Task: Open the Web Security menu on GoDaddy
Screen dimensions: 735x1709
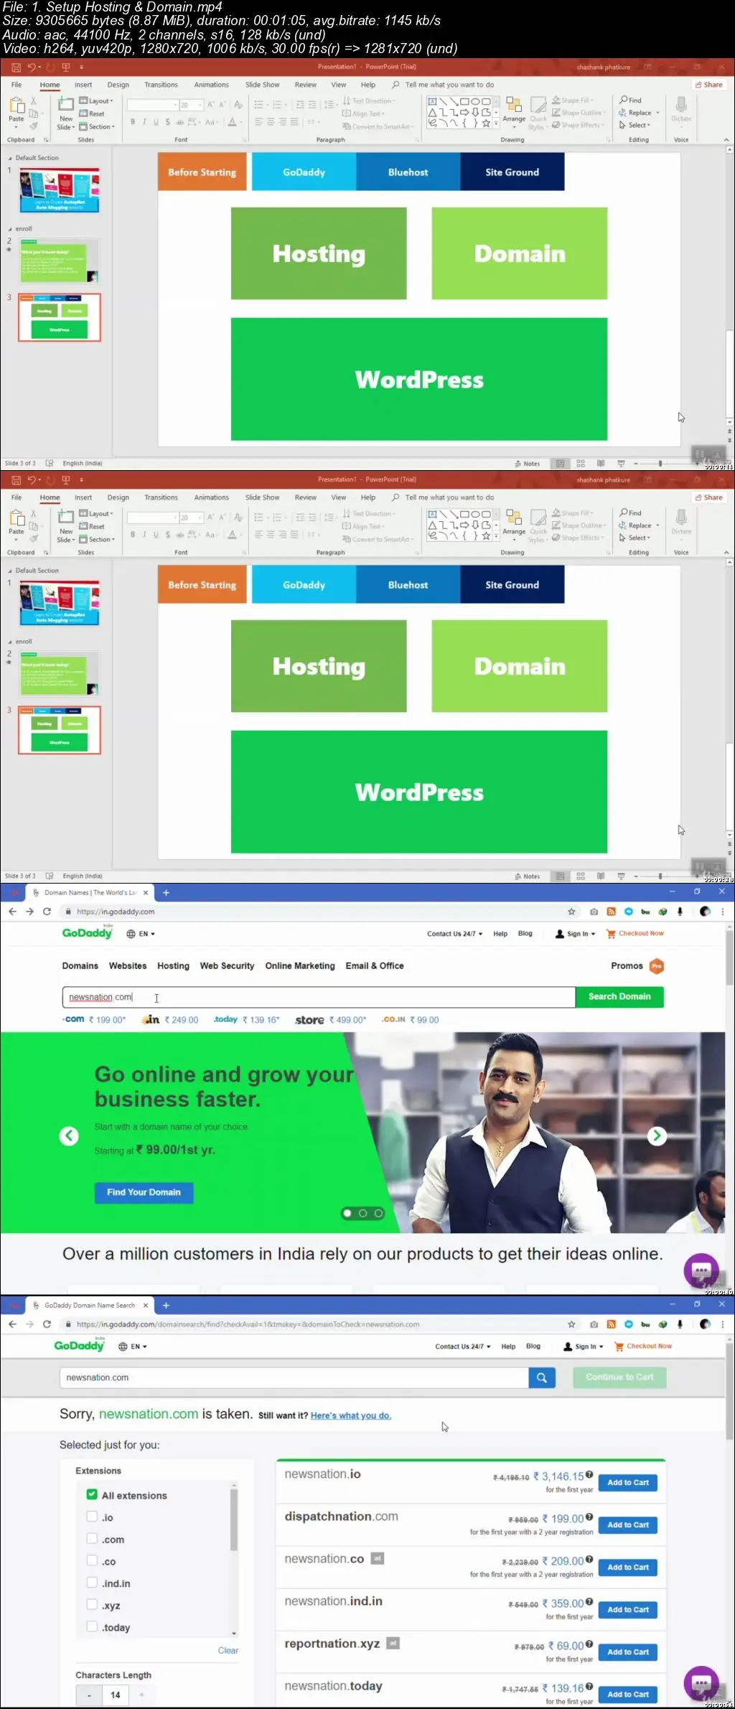Action: 228,966
